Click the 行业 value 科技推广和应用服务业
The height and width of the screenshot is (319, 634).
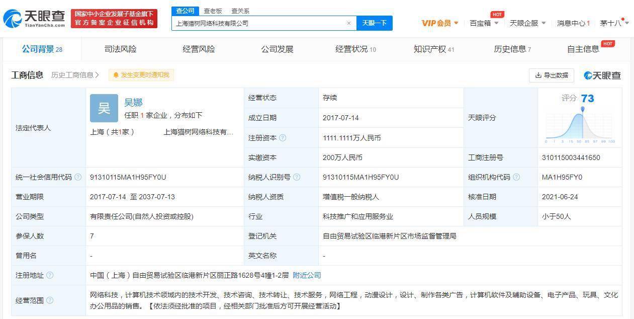pyautogui.click(x=358, y=216)
